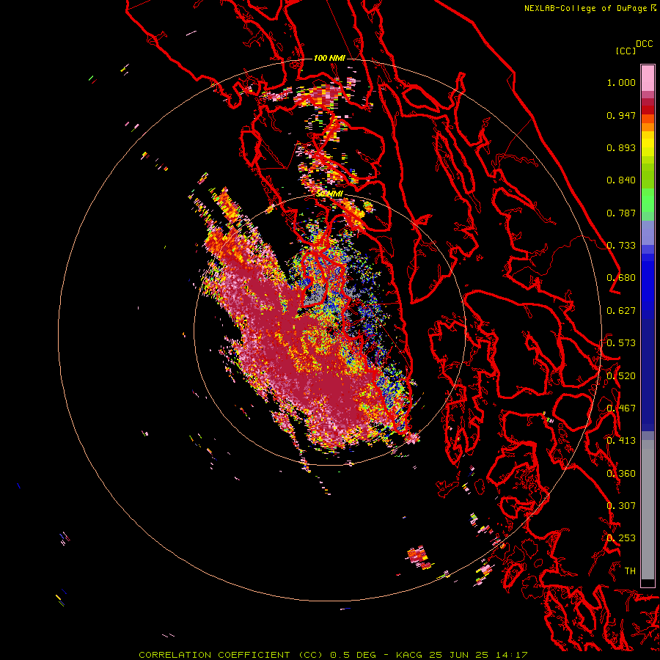Click the [CC] units label

[x=626, y=51]
